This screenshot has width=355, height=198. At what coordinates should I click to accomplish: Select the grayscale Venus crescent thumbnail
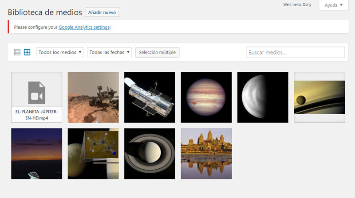(x=263, y=97)
